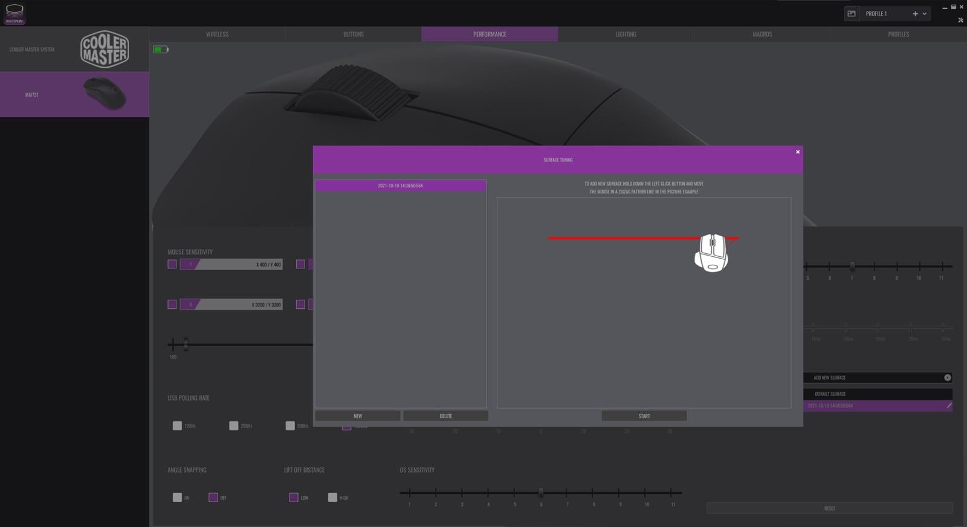Viewport: 967px width, 527px height.
Task: Click Cooler Master System label
Action: (31, 50)
